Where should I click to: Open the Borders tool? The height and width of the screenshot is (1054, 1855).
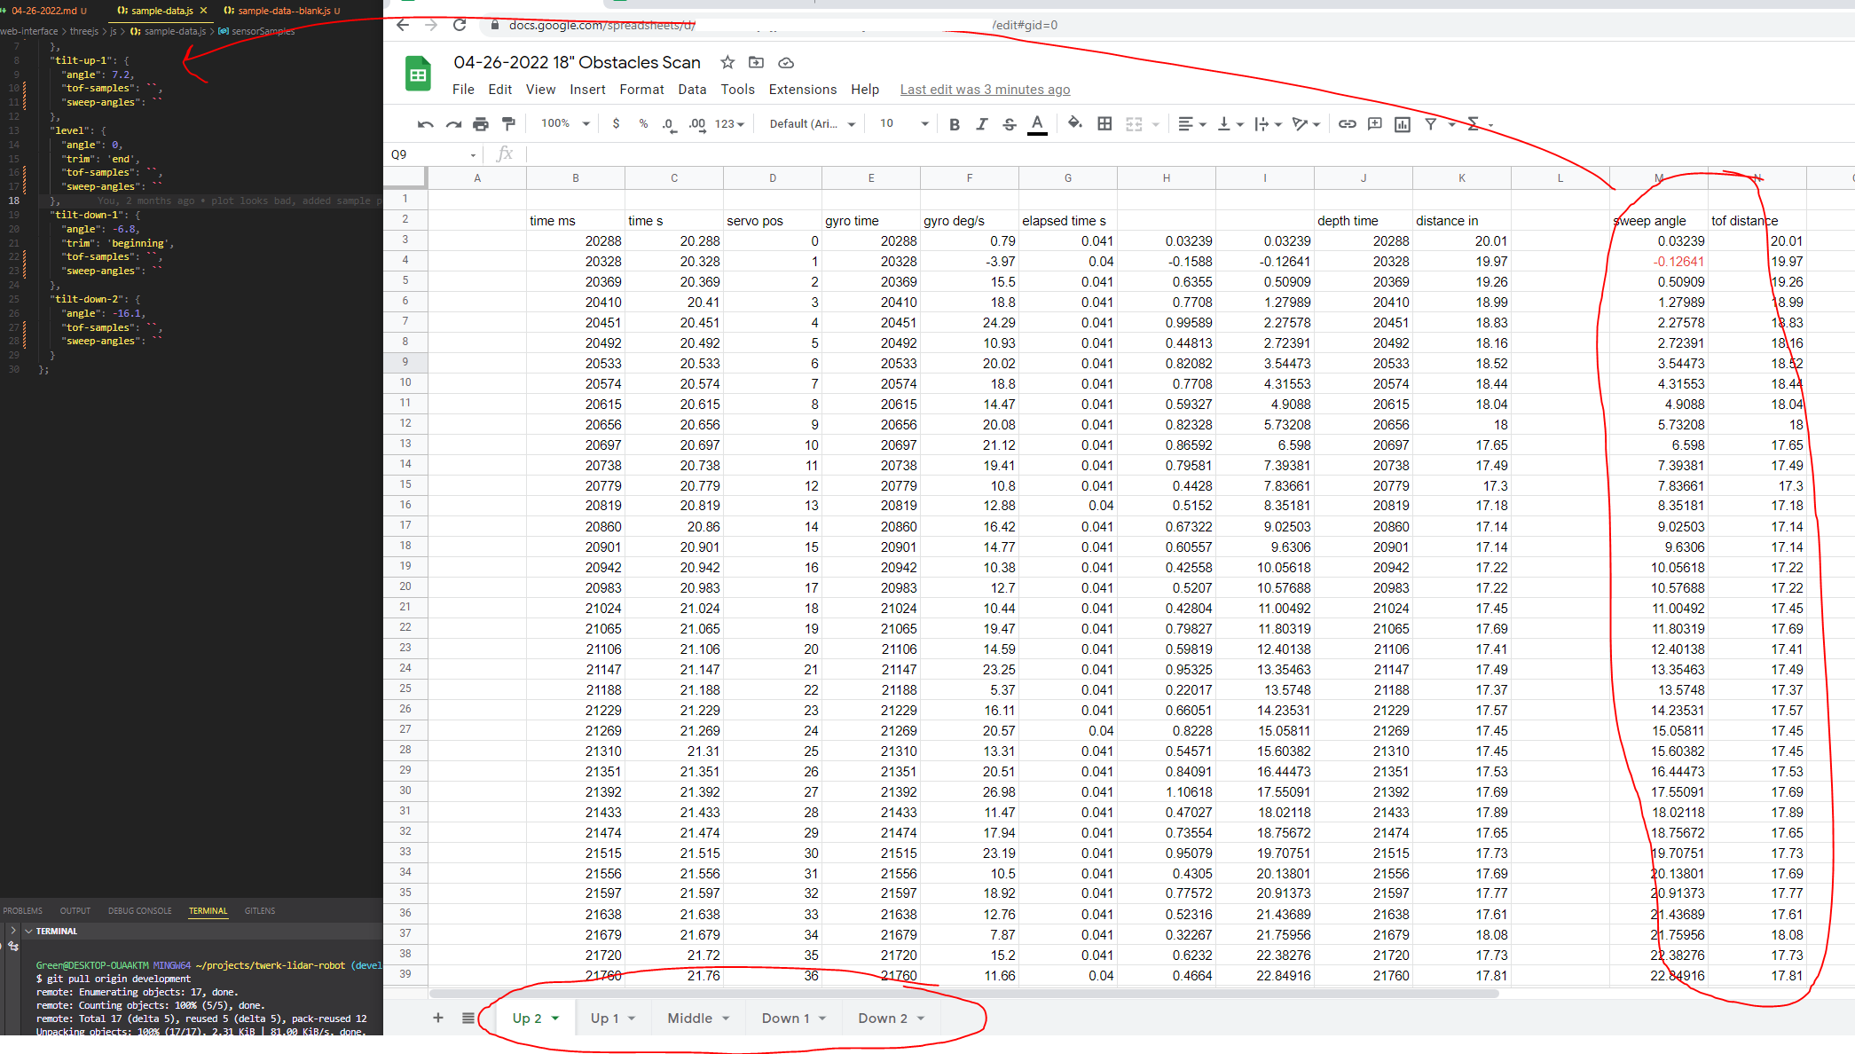coord(1104,124)
